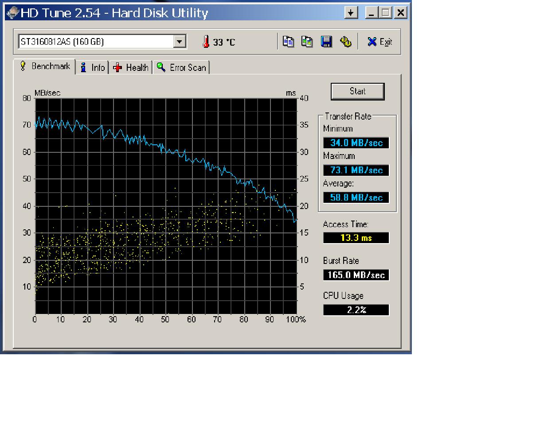Open the Info tab

pyautogui.click(x=93, y=67)
